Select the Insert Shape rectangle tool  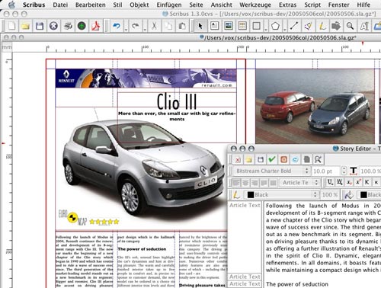257,26
